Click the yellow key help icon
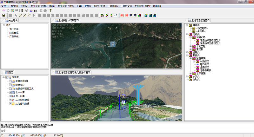 [50, 11]
